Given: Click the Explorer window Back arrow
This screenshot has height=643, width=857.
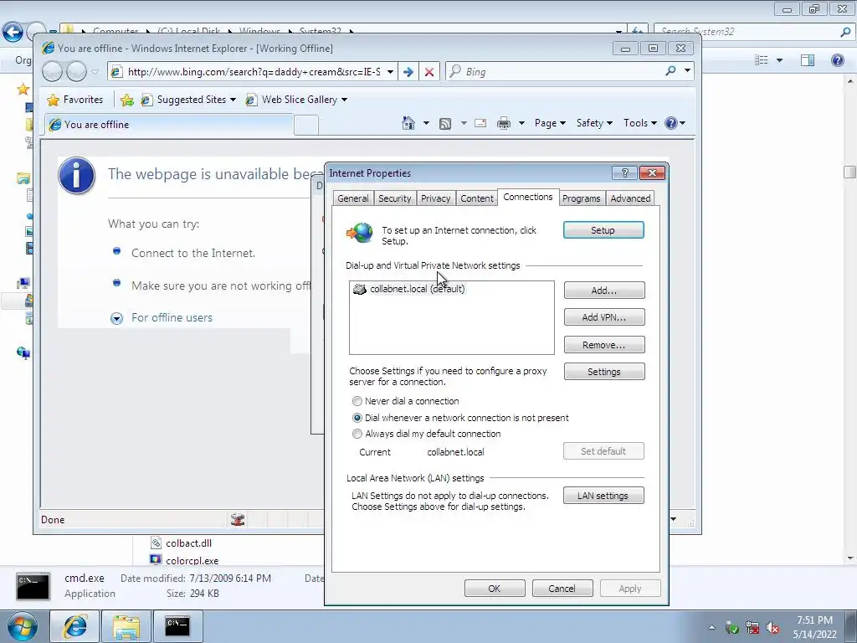Looking at the screenshot, I should (13, 32).
